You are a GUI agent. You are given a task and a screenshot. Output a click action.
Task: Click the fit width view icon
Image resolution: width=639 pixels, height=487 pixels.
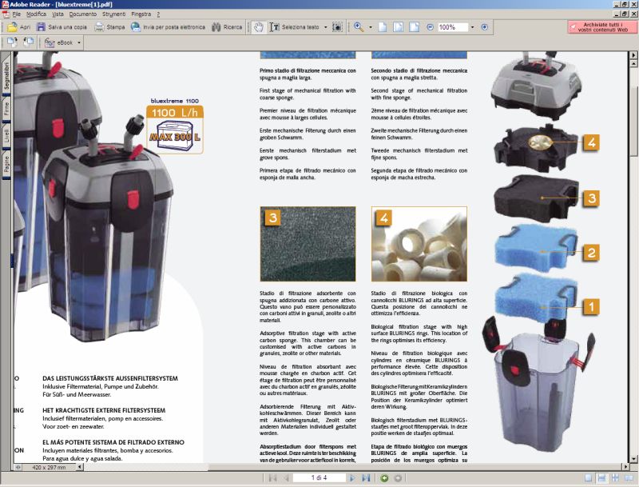click(414, 27)
